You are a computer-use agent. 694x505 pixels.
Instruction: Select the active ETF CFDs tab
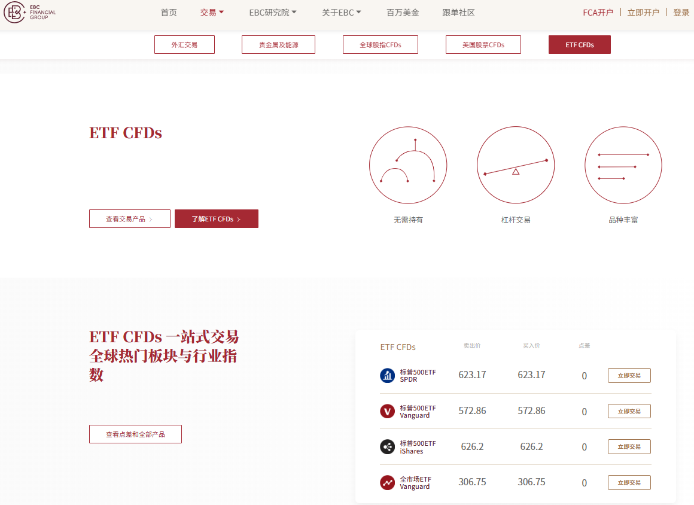(x=579, y=45)
